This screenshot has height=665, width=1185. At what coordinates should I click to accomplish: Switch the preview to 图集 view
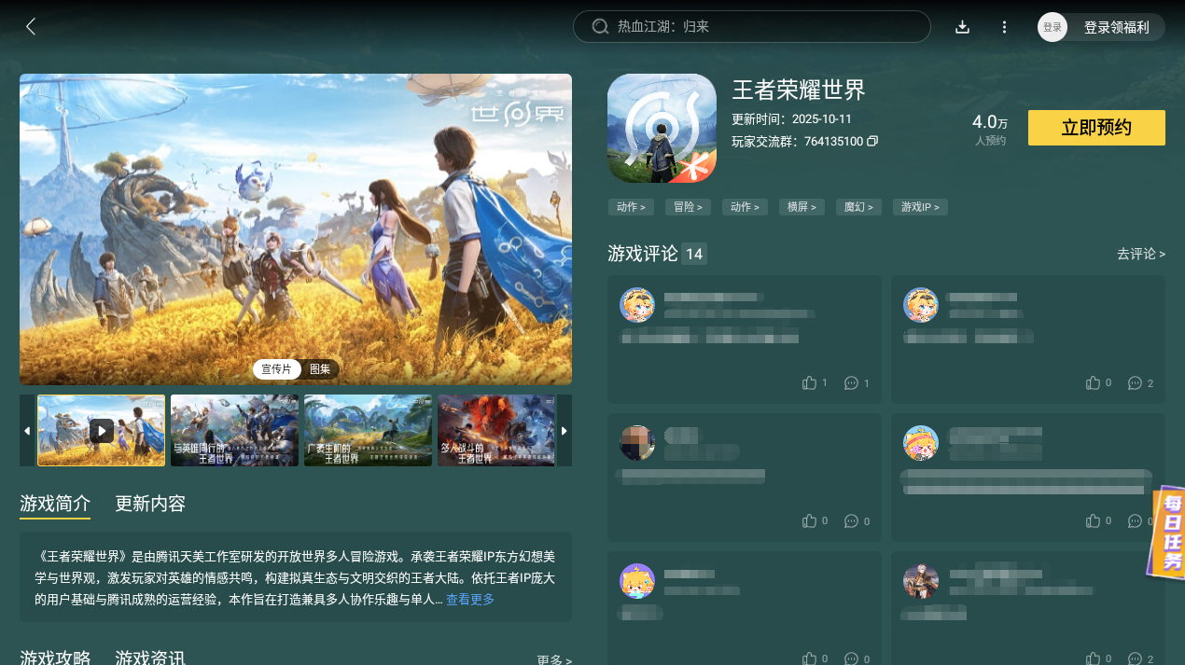pos(320,368)
